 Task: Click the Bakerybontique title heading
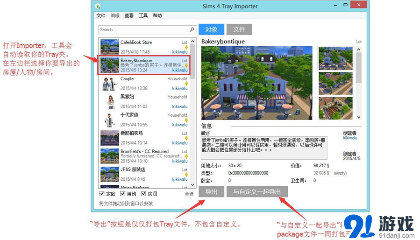223,42
